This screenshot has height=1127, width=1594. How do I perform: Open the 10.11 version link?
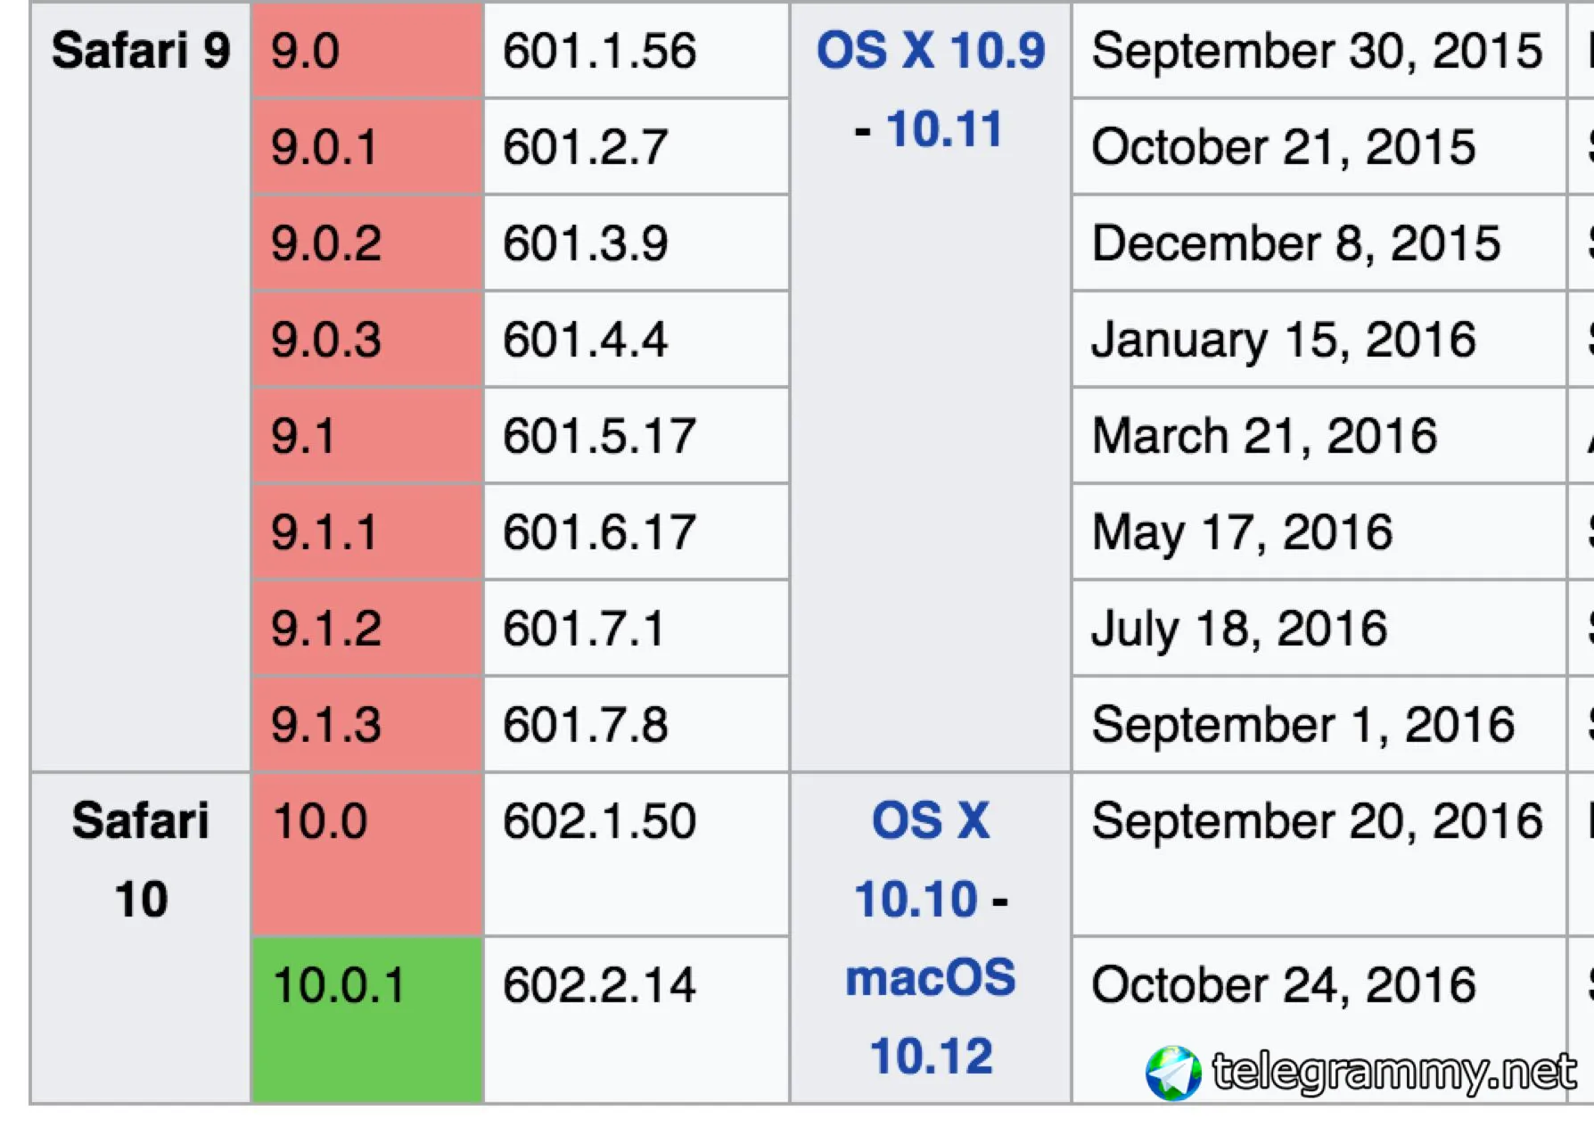click(944, 129)
